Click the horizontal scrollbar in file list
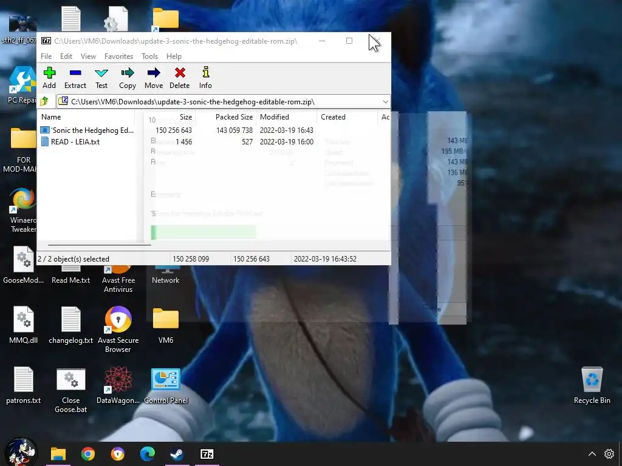 click(x=99, y=245)
